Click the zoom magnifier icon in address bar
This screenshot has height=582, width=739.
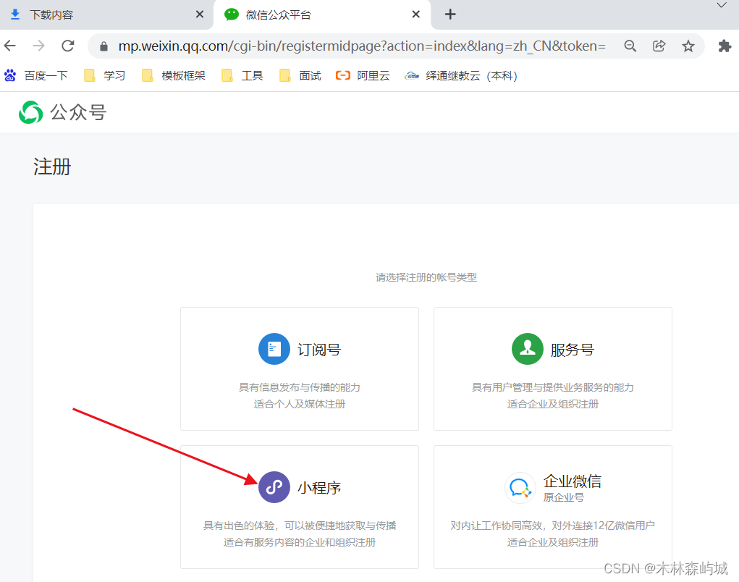click(630, 46)
